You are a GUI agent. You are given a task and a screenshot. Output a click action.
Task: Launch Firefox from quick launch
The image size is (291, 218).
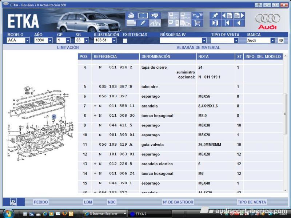pos(64,214)
